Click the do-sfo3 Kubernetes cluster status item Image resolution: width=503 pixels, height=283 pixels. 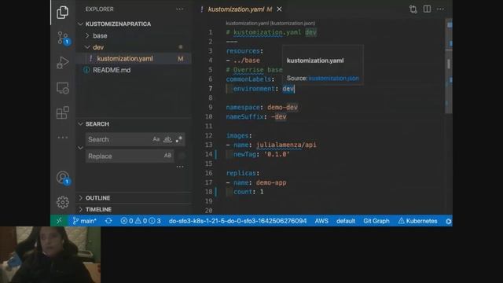click(237, 221)
